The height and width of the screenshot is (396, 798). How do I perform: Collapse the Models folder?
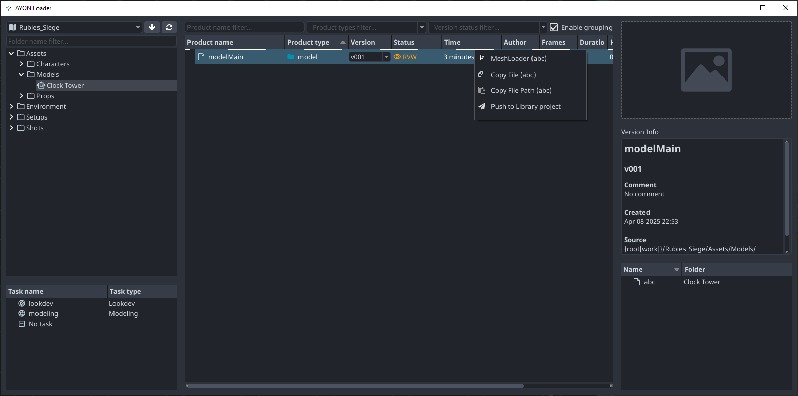click(21, 74)
